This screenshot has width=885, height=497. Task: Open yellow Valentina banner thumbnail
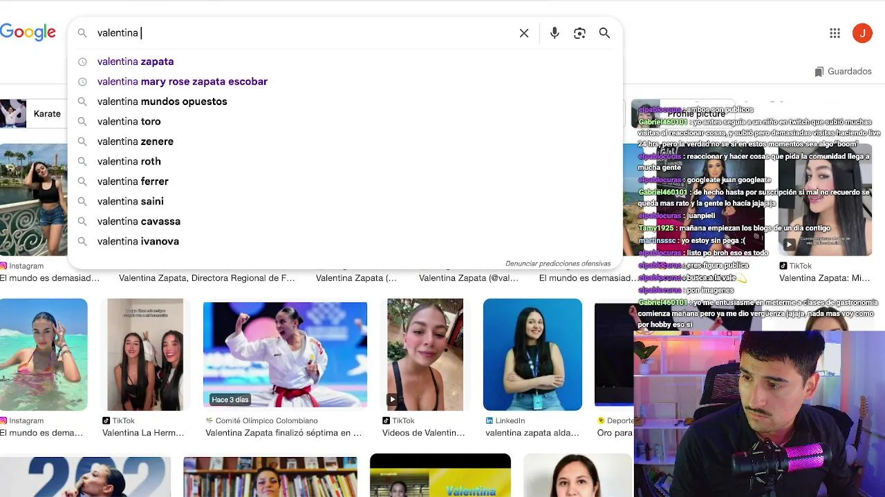click(x=440, y=476)
